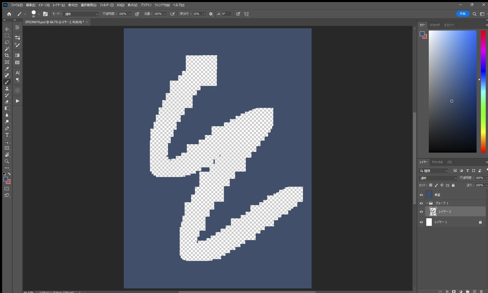The height and width of the screenshot is (293, 488).
Task: Select the Clone Stamp tool
Action: coord(7,89)
